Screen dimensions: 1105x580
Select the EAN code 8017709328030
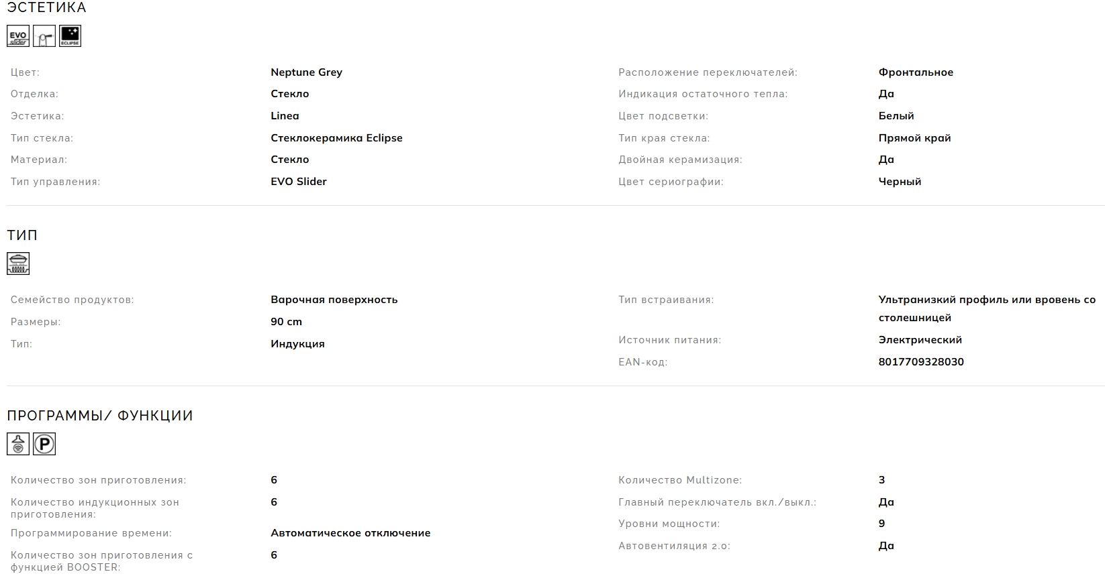(921, 362)
